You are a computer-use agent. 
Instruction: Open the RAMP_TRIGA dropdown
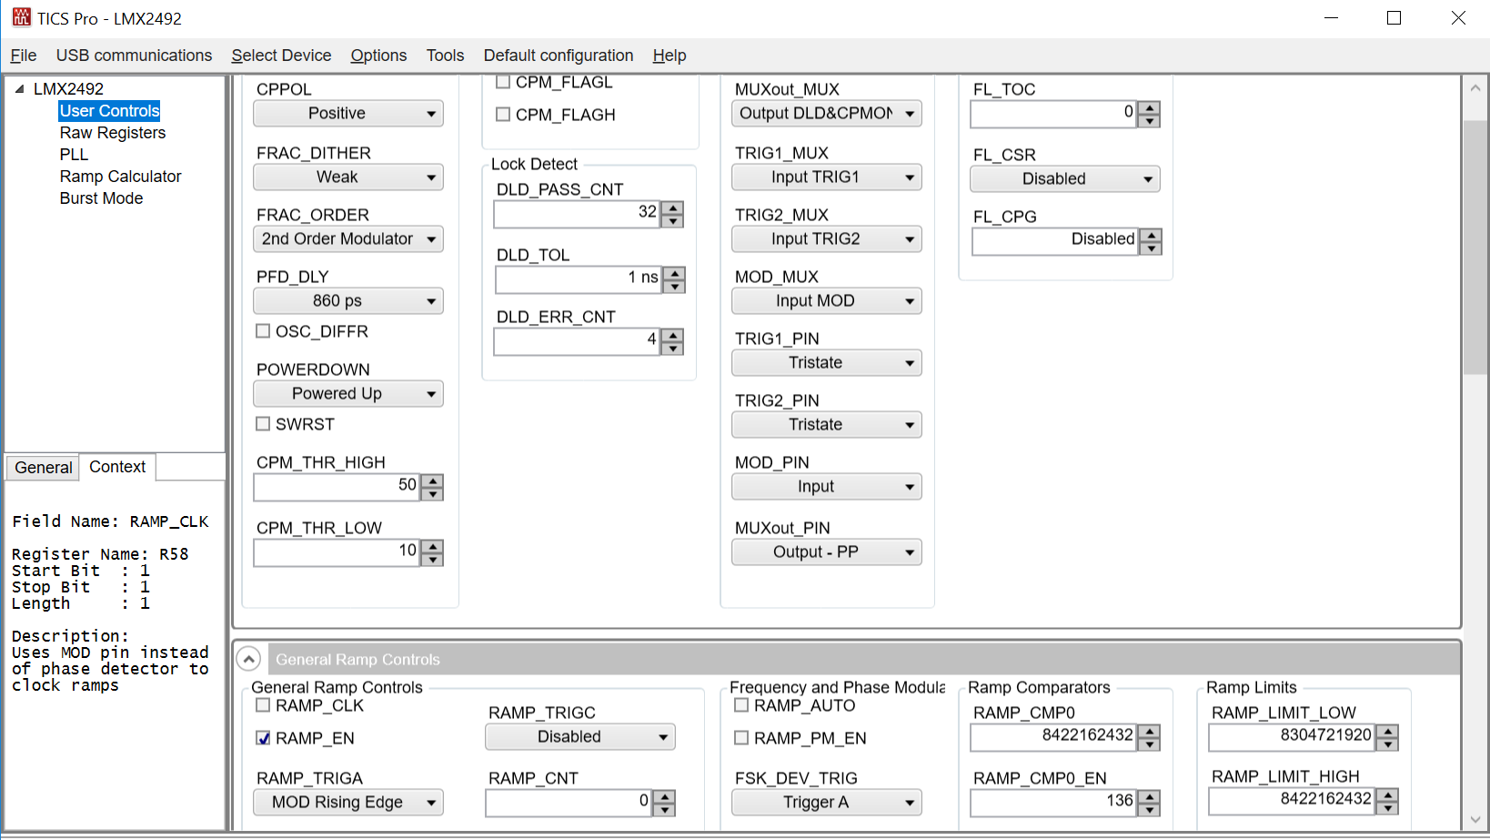click(x=348, y=803)
